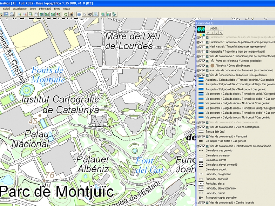Click the Vies no catalogades layer label
Image resolution: width=275 pixels, height=206 pixels.
[x=234, y=127]
